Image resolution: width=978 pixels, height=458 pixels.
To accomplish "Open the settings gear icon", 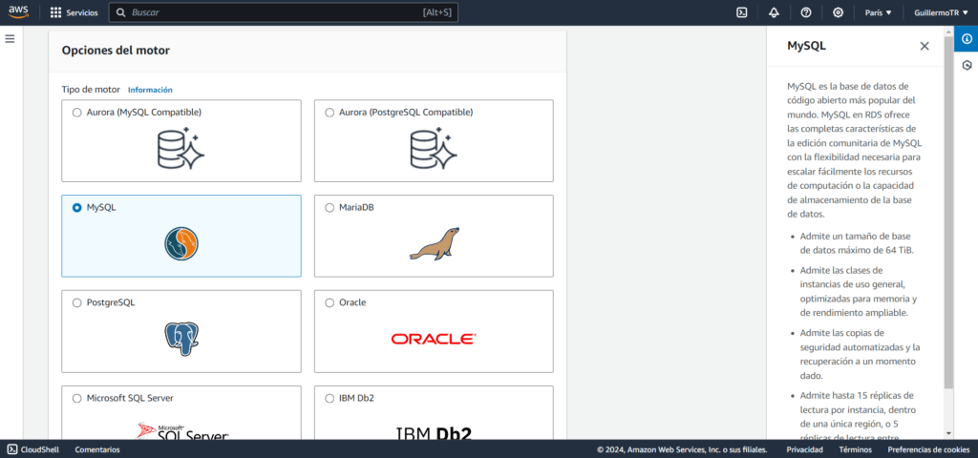I will tap(839, 12).
